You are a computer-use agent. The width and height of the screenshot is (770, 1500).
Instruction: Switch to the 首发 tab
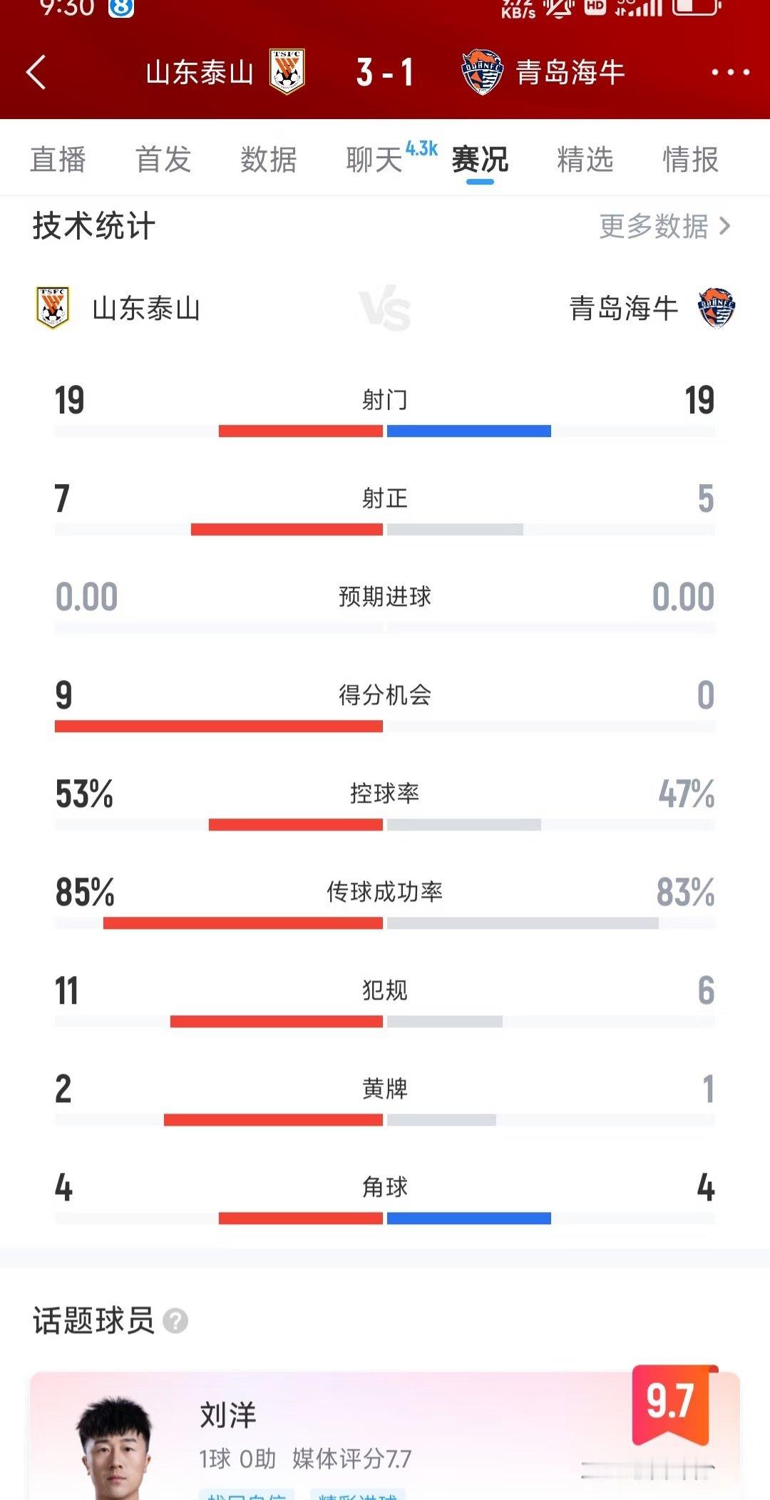coord(163,159)
